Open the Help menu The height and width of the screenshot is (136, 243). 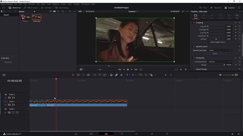93,4
